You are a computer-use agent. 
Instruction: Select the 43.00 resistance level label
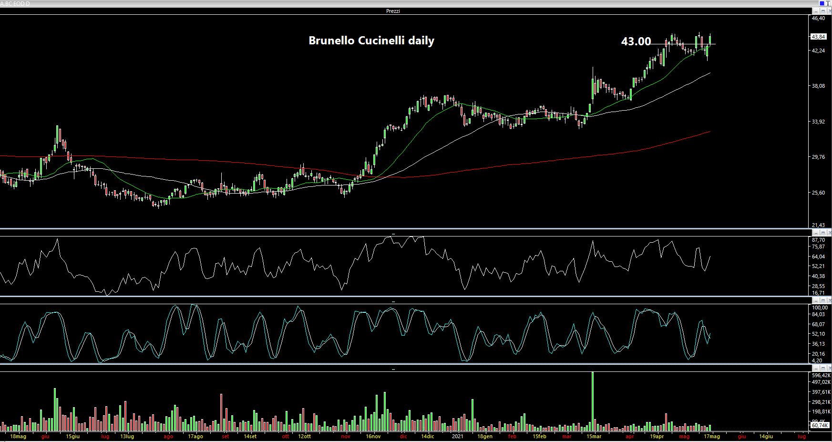[636, 41]
